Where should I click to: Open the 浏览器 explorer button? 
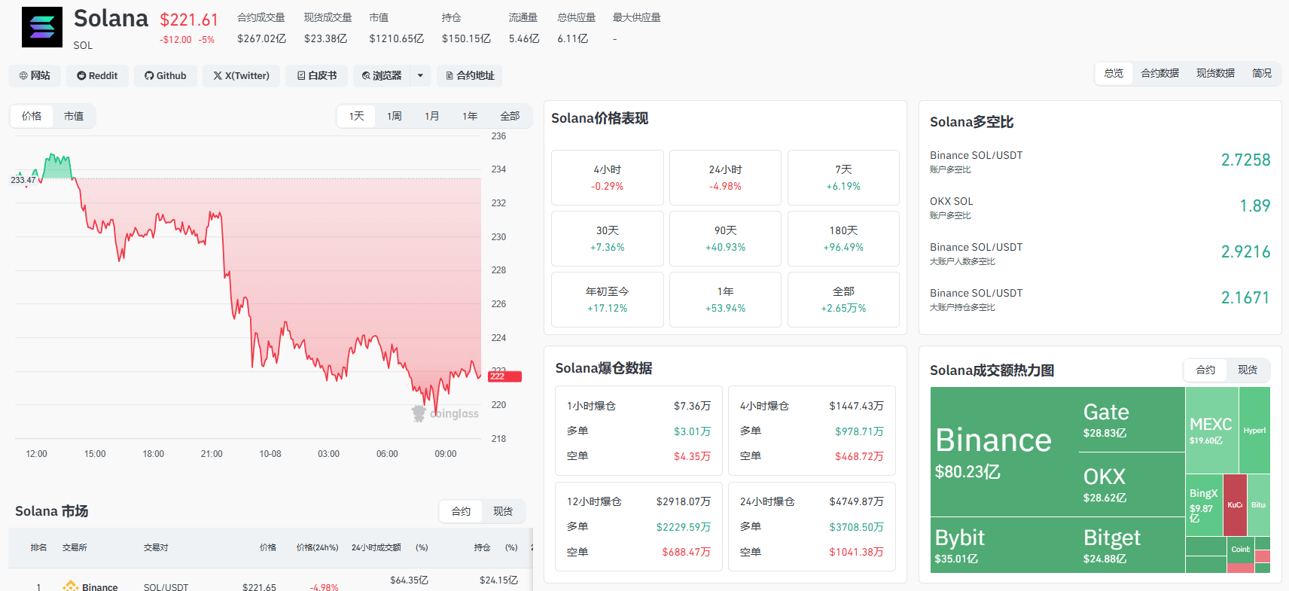pyautogui.click(x=382, y=75)
